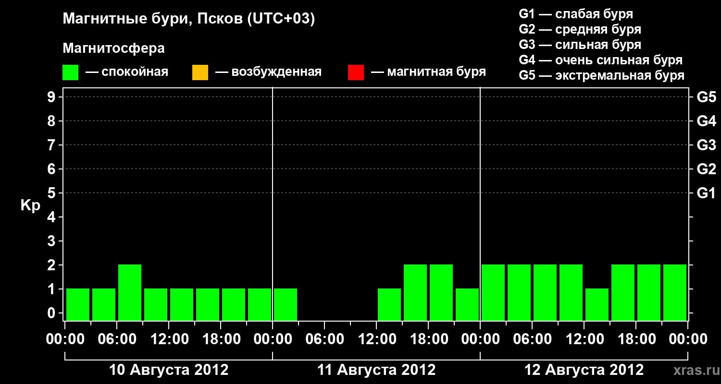Click the red 'магнитная буря' legend swatch
This screenshot has height=384, width=721.
(x=356, y=72)
